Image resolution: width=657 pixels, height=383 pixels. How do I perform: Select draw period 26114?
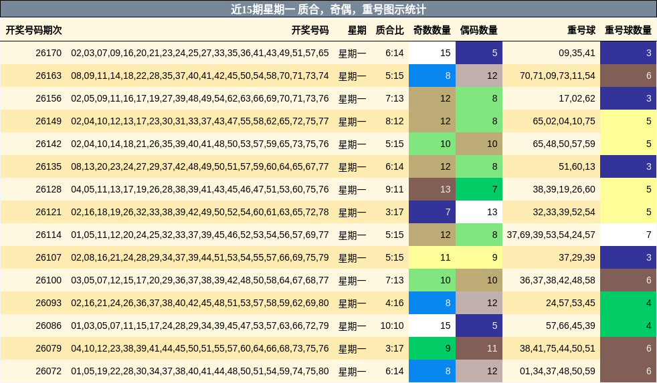click(x=49, y=235)
